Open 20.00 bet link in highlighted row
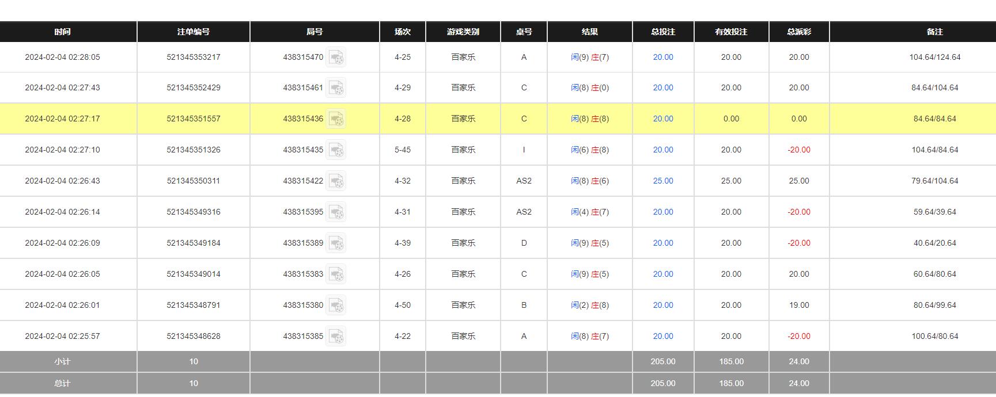996x397 pixels. 662,119
